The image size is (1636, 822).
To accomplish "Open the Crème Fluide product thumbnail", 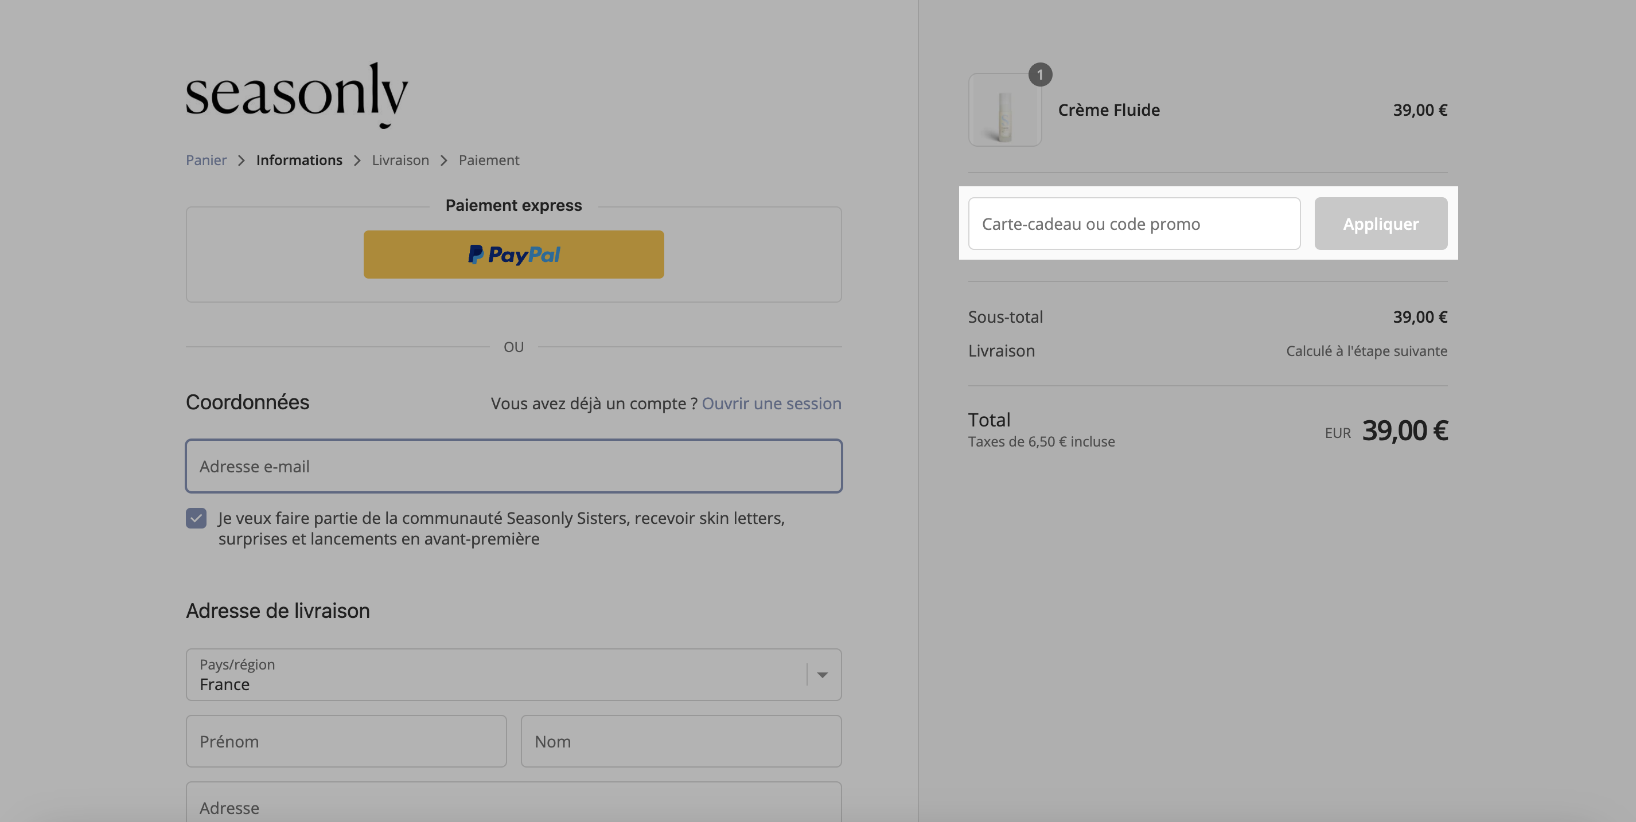I will point(1005,110).
